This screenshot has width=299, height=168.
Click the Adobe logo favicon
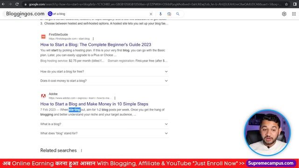click(43, 96)
